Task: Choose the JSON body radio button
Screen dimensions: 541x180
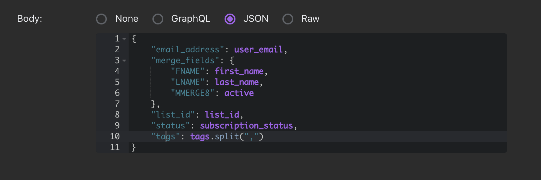Action: 230,19
